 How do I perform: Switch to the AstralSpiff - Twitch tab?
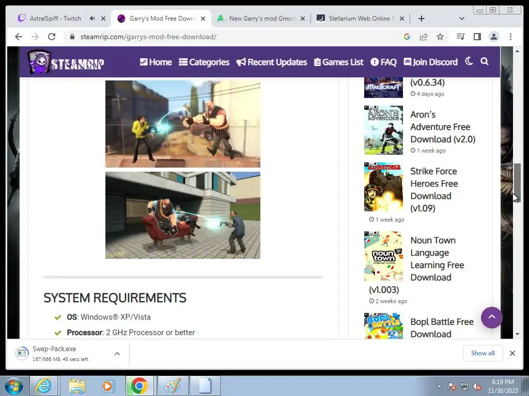pyautogui.click(x=55, y=19)
